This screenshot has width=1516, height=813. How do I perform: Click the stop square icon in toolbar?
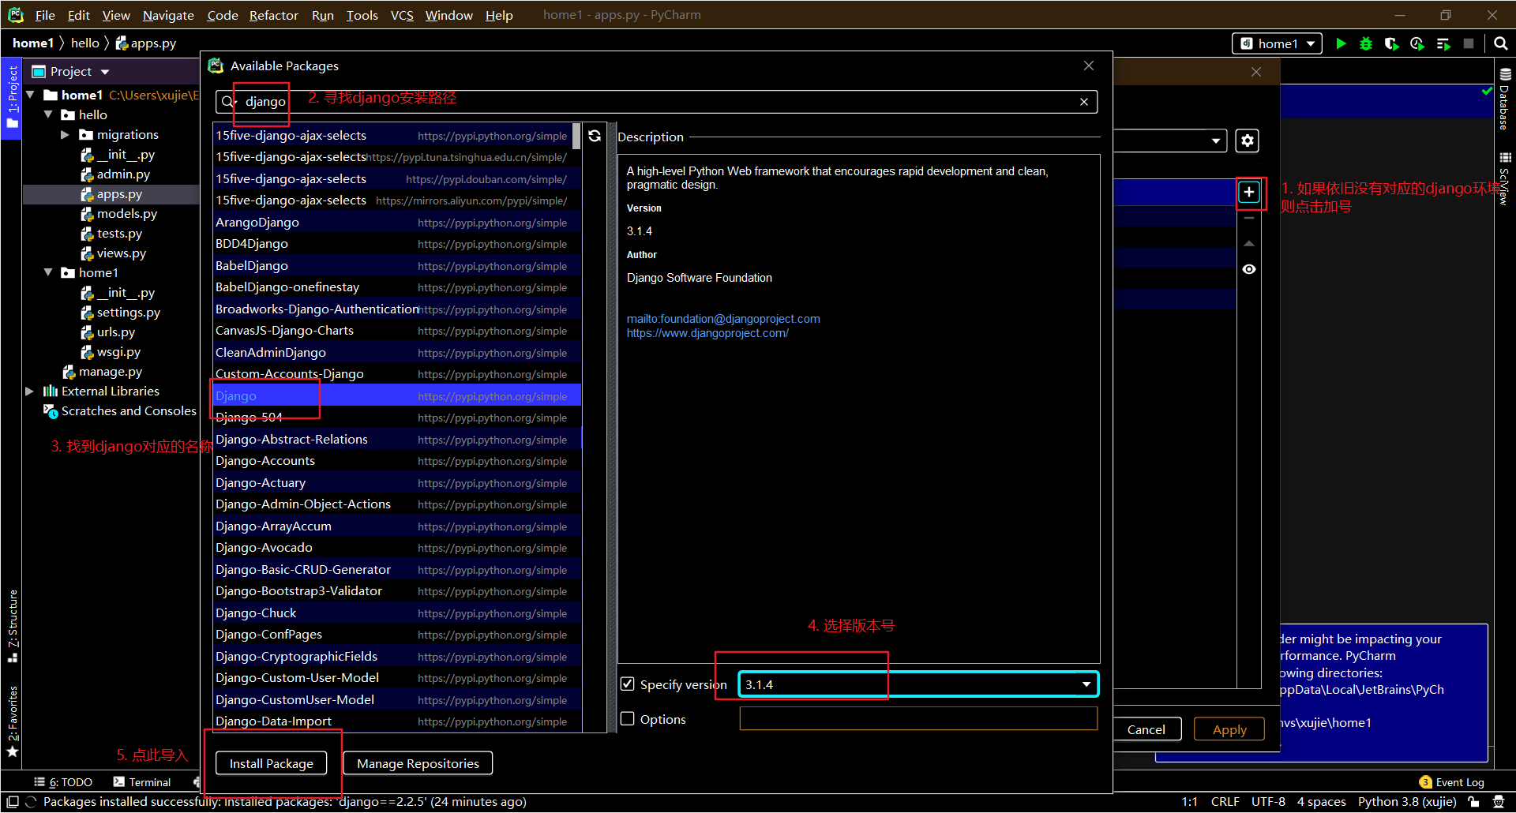(1469, 43)
